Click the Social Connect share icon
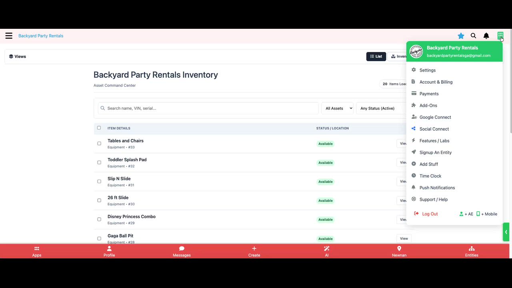512x288 pixels. click(x=414, y=129)
